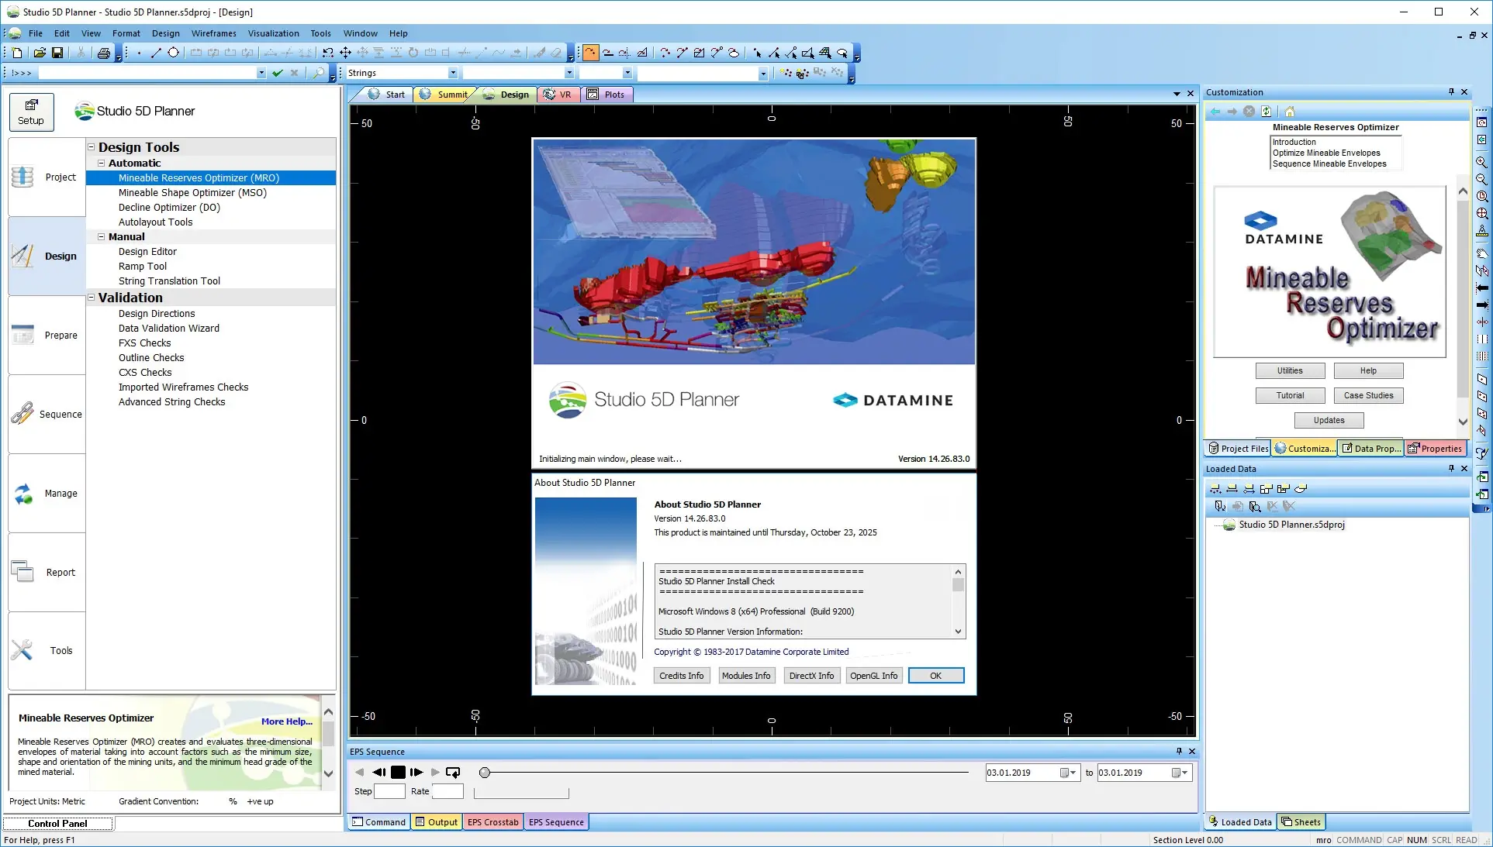Open the Wireframes menu
Screen dimensions: 1493x847
pyautogui.click(x=214, y=33)
